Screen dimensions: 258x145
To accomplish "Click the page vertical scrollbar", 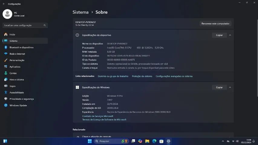I will coord(257,58).
